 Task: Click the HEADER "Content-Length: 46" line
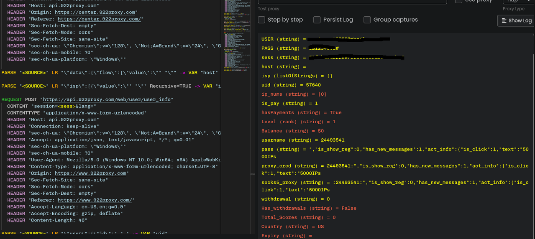47,220
